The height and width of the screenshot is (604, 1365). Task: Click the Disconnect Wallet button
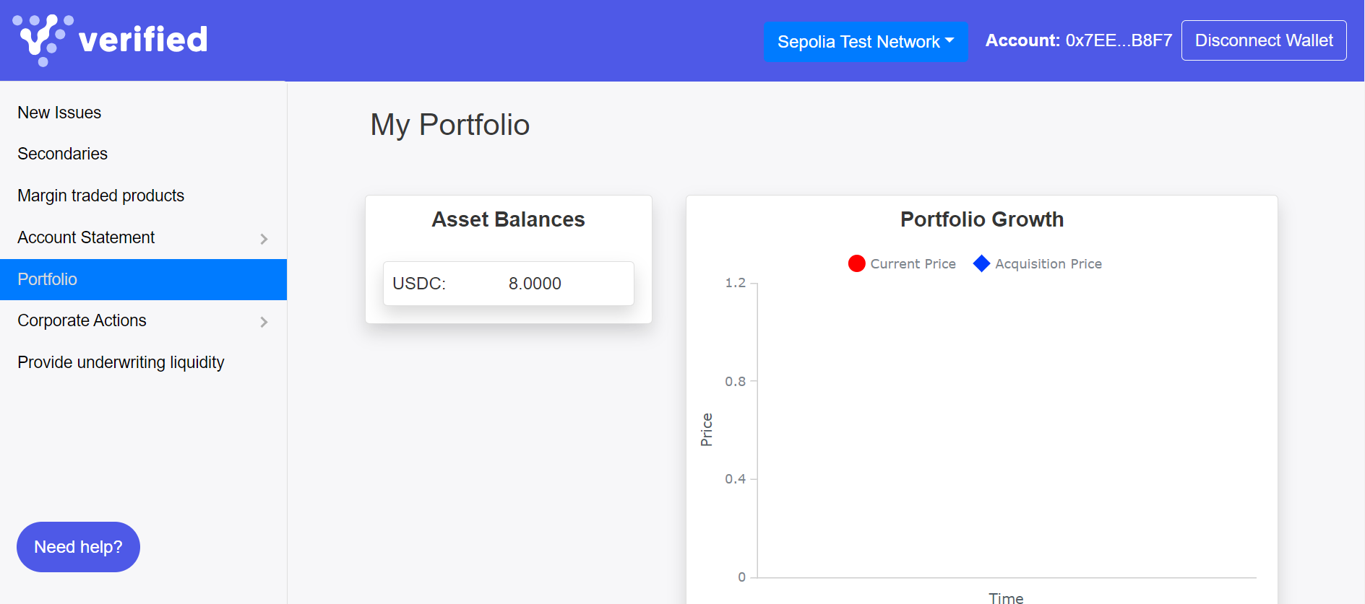pyautogui.click(x=1263, y=40)
